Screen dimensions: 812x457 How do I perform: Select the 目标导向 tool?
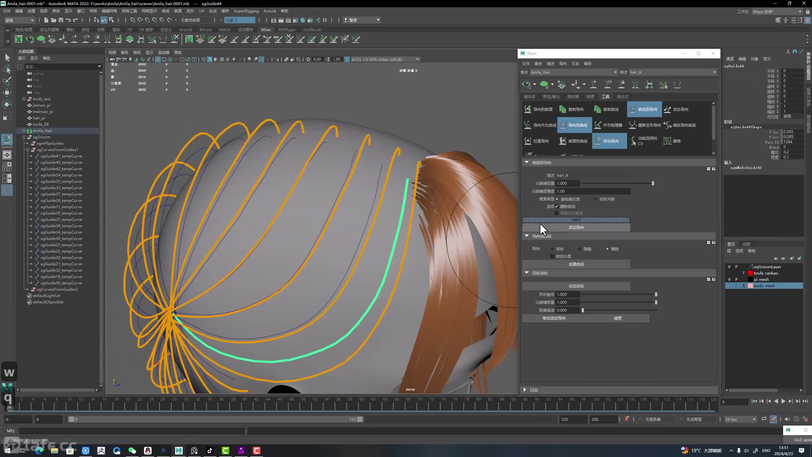tap(609, 141)
